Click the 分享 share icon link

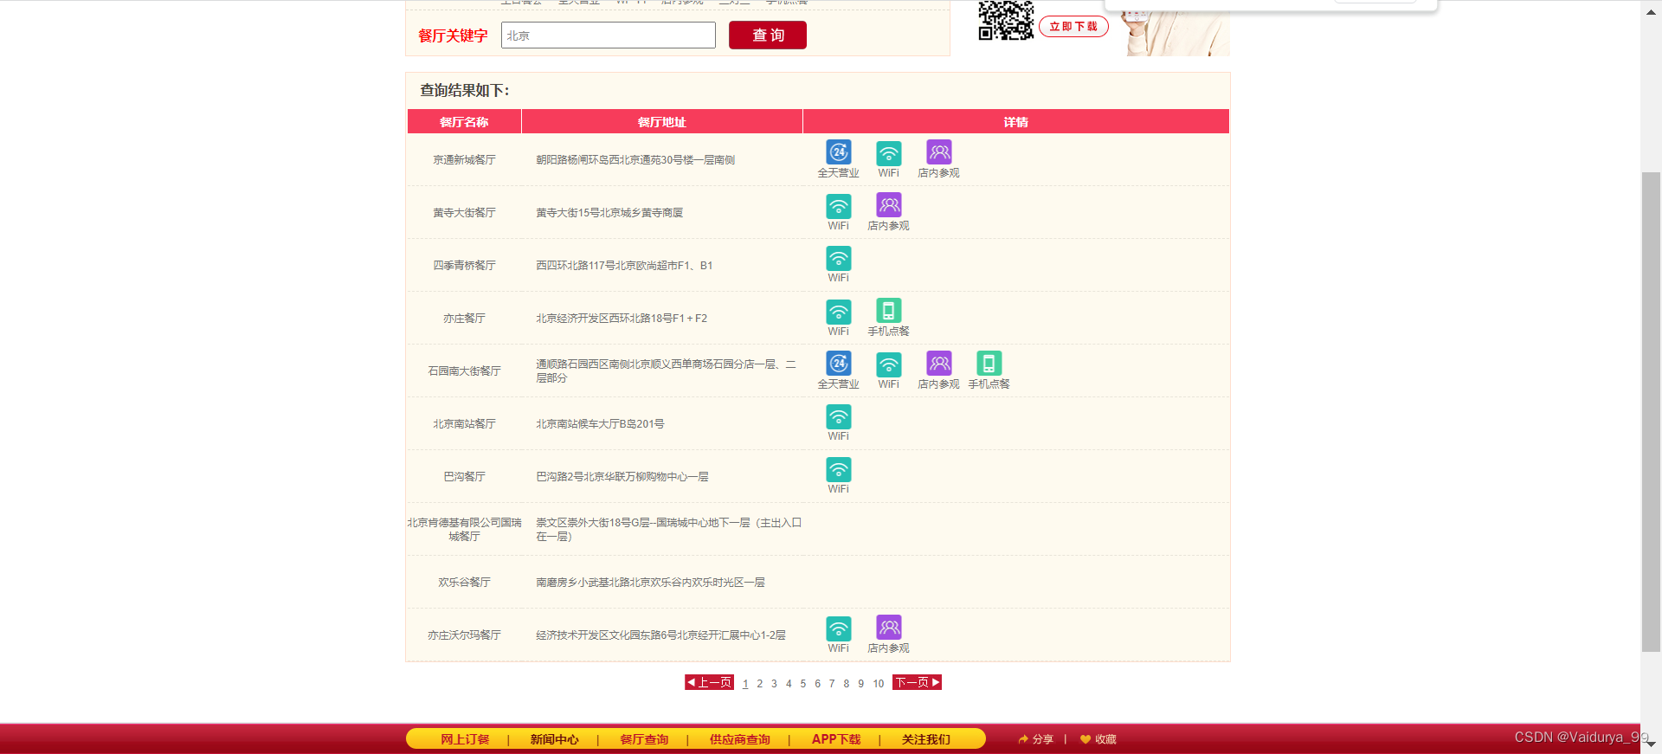1036,739
